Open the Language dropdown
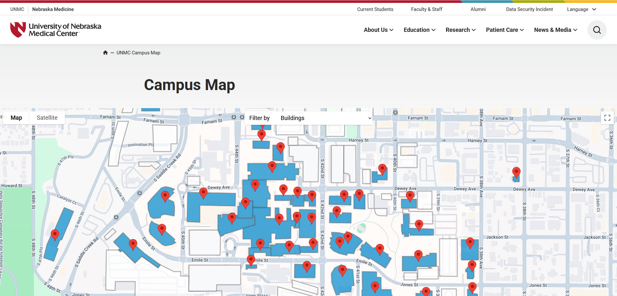 pos(582,9)
